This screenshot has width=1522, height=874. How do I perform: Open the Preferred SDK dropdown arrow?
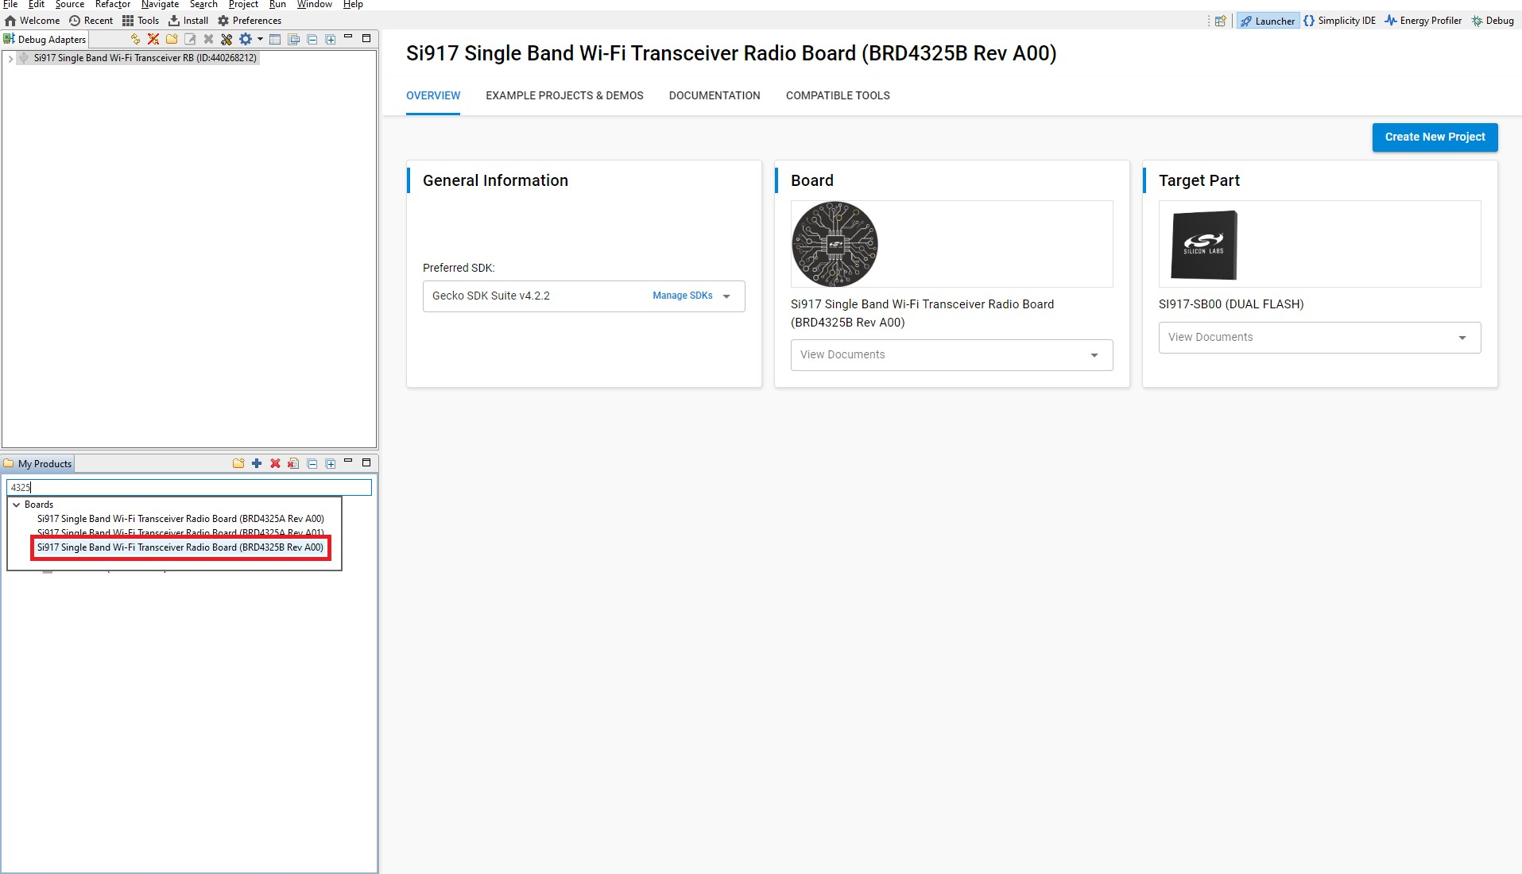(x=726, y=296)
